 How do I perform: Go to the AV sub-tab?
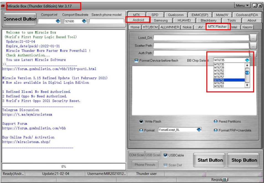pyautogui.click(x=200, y=27)
